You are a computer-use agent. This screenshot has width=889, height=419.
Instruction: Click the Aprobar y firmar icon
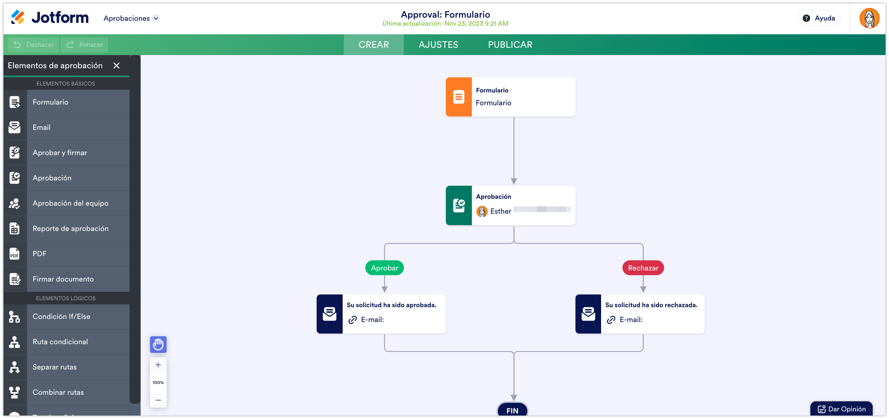15,153
